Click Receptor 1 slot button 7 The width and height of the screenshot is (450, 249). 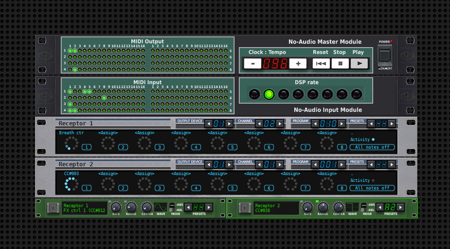tap(306, 147)
